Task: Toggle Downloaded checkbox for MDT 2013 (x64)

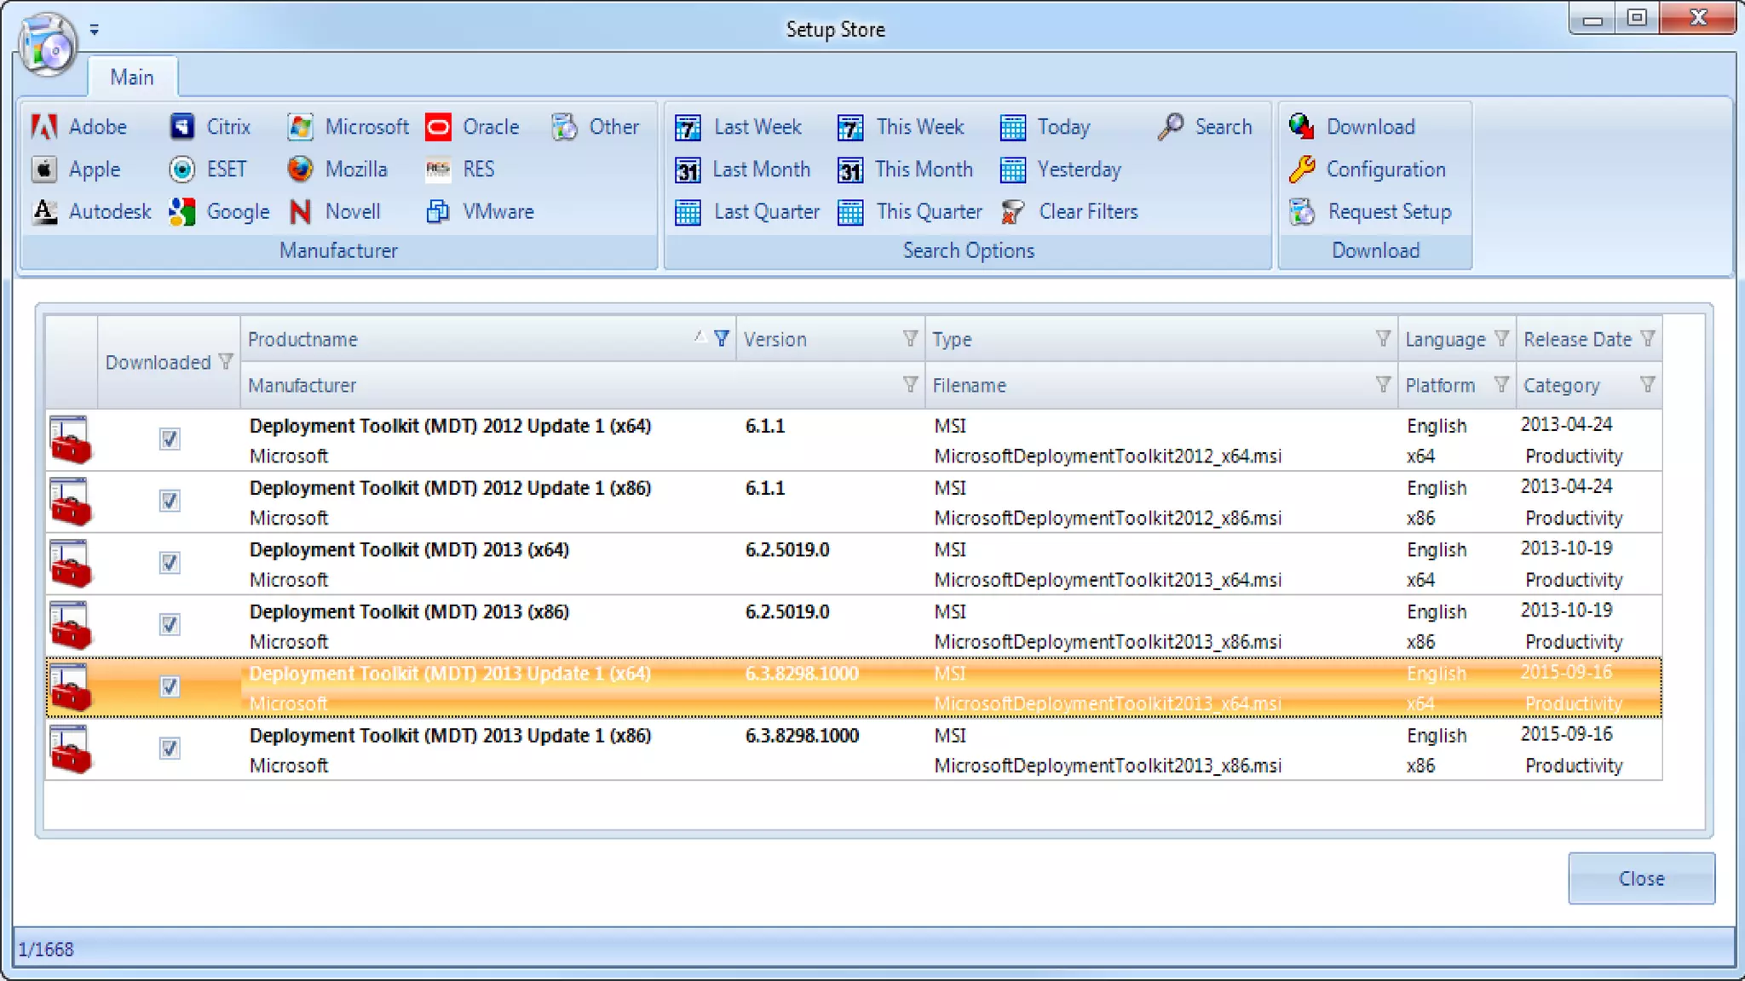Action: (x=170, y=563)
